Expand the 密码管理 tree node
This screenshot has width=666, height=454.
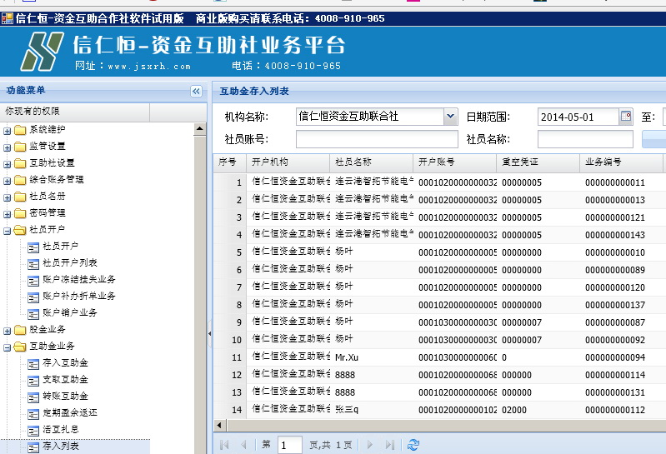coord(8,214)
